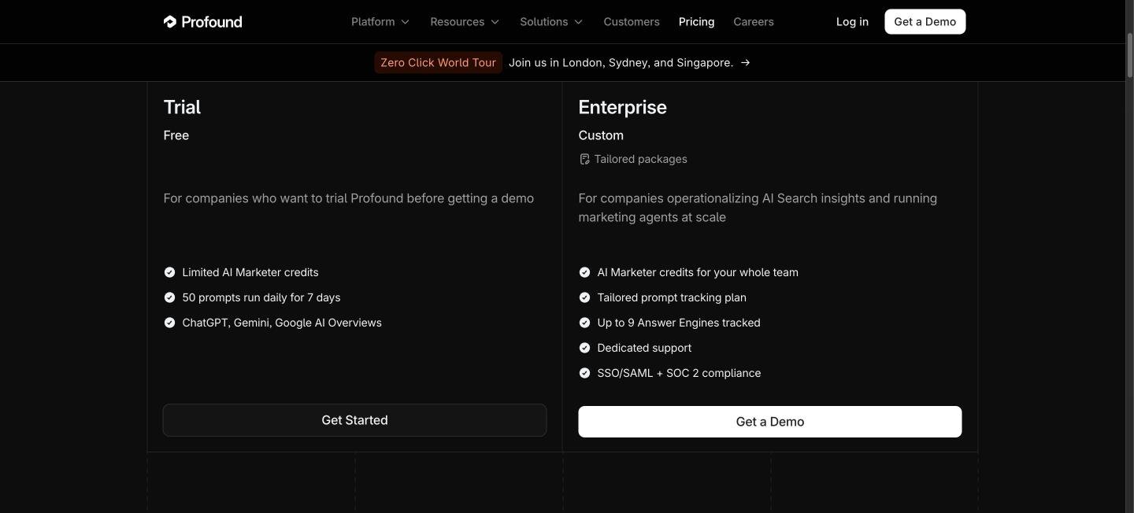Click check icon beside SSO/SAML + SOC 2
Screen dimensions: 1134x513
point(584,373)
